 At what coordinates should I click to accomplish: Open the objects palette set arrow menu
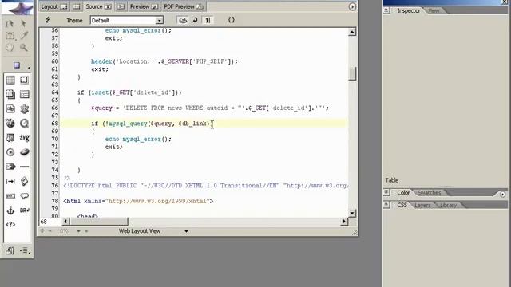tap(29, 67)
